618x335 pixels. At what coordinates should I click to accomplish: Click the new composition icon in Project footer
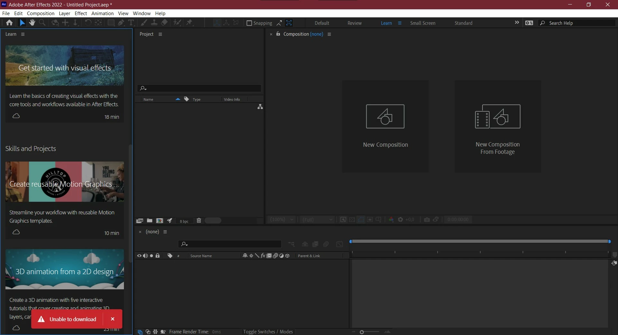159,221
